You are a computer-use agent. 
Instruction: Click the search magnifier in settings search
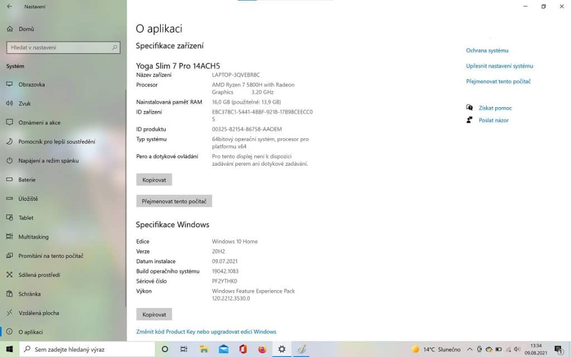(x=114, y=47)
